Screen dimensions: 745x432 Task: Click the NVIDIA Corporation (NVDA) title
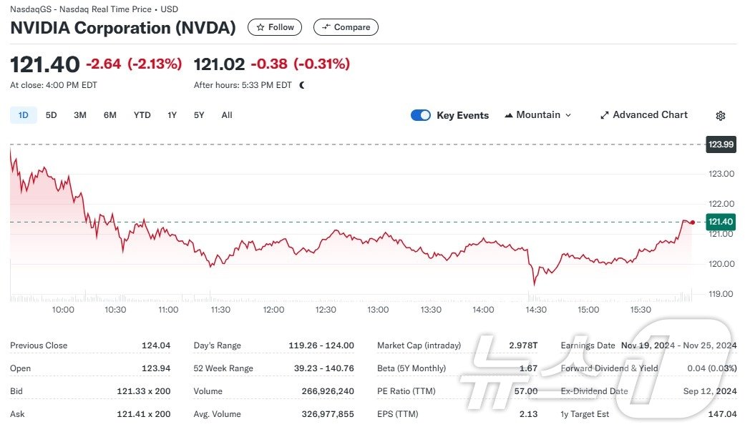pos(123,27)
